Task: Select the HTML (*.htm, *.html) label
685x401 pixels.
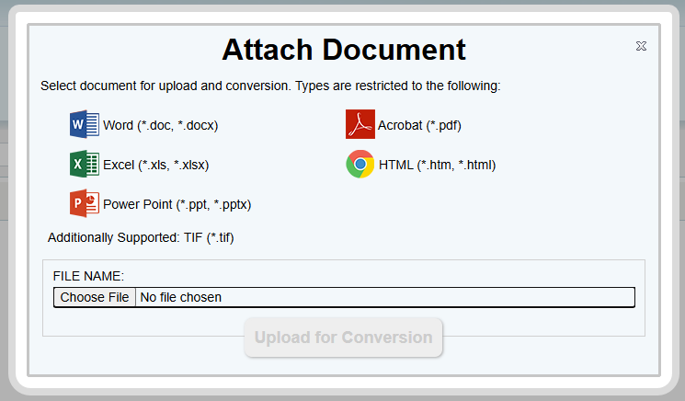Action: click(437, 166)
